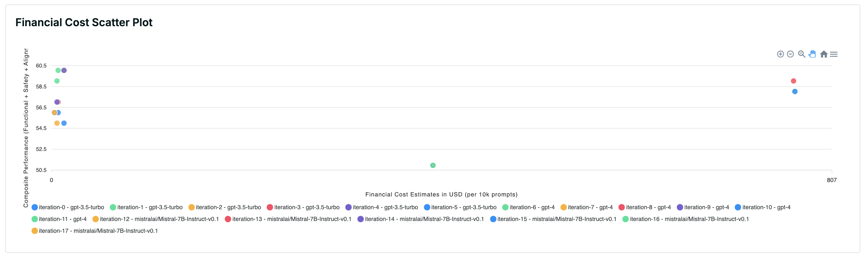The width and height of the screenshot is (866, 258).
Task: Activate the hand panning tool
Action: pyautogui.click(x=812, y=54)
